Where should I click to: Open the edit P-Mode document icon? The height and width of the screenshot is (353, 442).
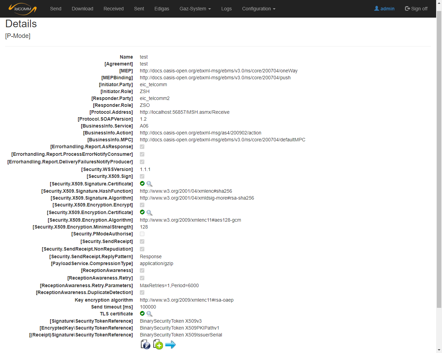pyautogui.click(x=145, y=344)
